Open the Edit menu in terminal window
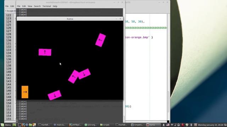 point(24,6)
